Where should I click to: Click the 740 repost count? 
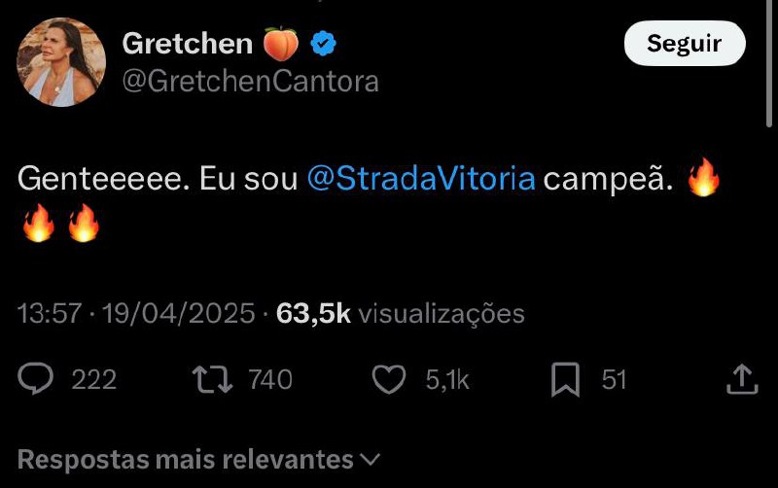point(270,379)
